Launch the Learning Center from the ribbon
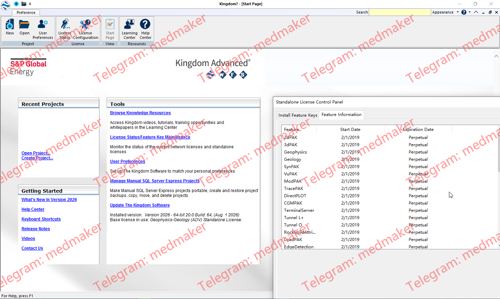500x299 pixels. (x=130, y=29)
